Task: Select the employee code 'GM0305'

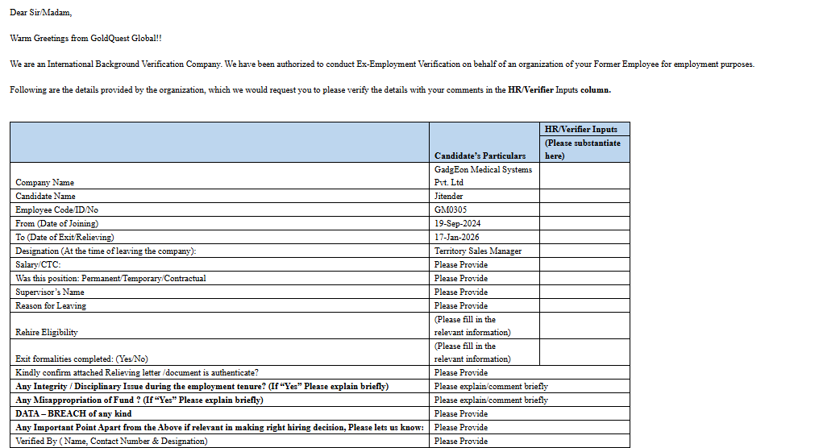Action: click(451, 209)
